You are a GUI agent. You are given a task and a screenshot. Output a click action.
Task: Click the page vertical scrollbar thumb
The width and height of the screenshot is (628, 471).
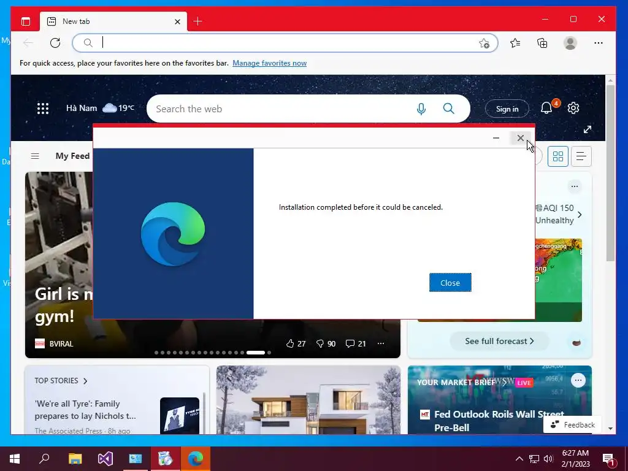point(610,172)
